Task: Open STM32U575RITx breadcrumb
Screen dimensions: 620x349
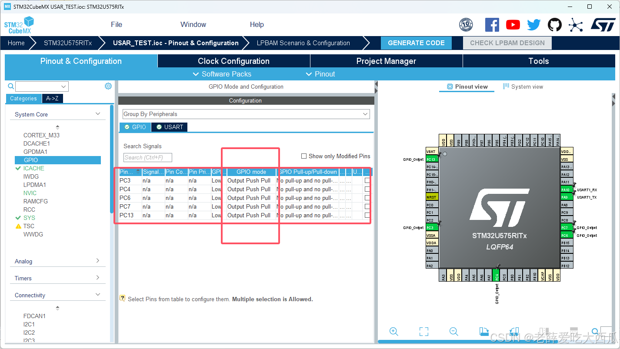Action: [x=68, y=43]
